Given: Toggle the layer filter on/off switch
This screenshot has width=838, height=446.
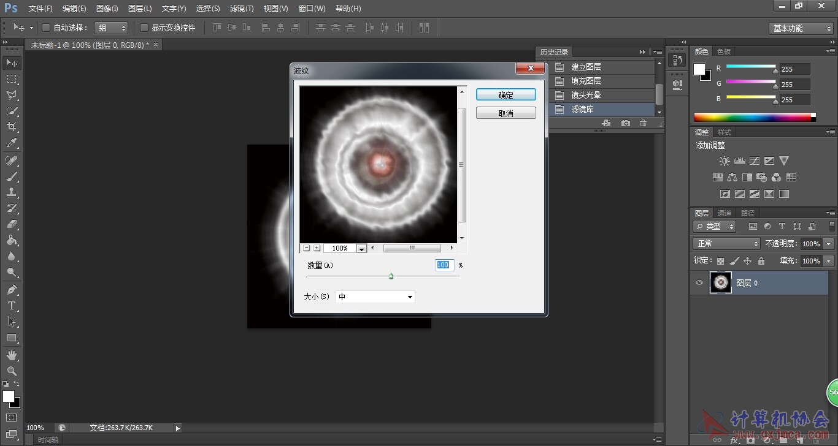Looking at the screenshot, I should tap(831, 226).
